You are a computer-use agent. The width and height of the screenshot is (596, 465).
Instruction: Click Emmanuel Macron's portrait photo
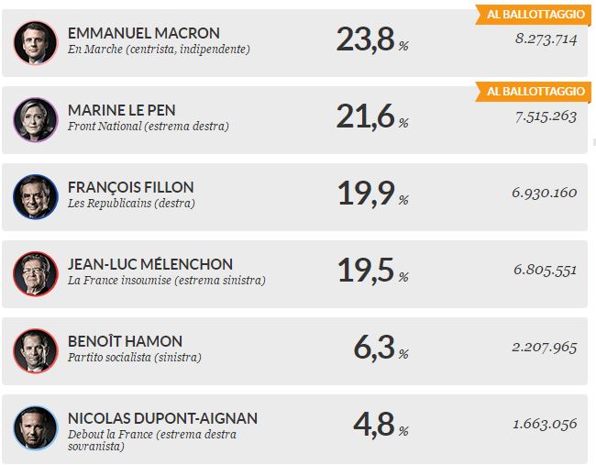coord(36,42)
